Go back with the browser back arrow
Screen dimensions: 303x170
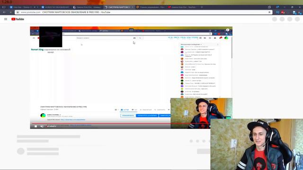pyautogui.click(x=4, y=12)
